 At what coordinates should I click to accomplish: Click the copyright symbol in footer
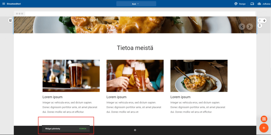click(135, 130)
